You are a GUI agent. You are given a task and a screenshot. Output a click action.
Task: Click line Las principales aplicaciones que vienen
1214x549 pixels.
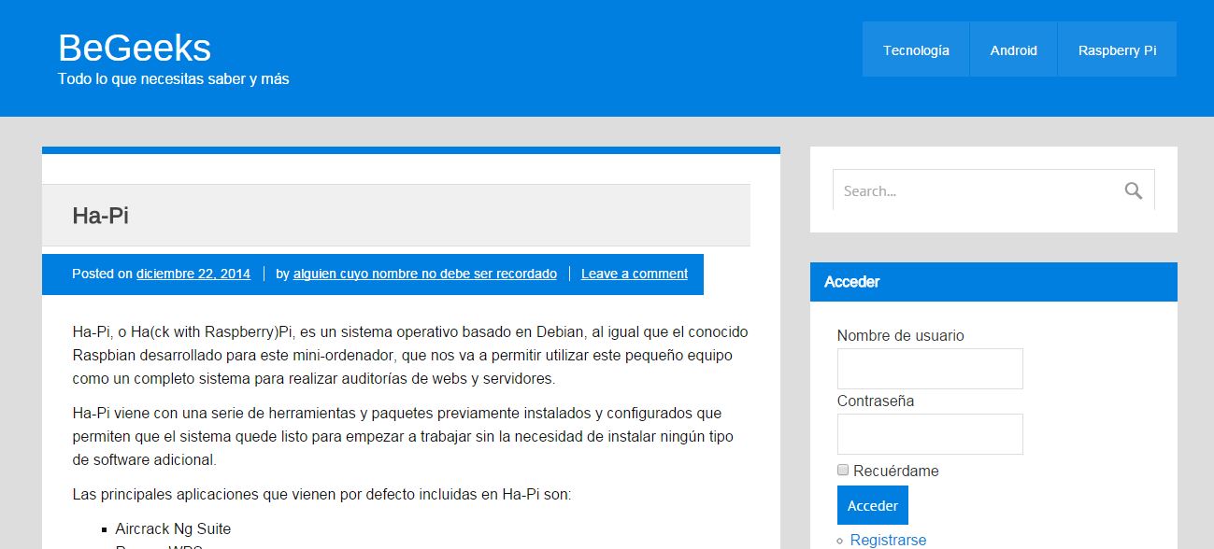click(x=321, y=494)
